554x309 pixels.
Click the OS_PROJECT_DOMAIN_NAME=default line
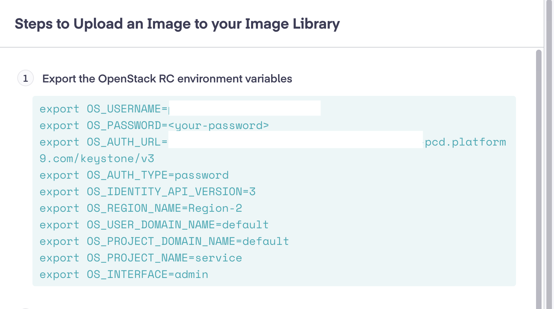coord(164,241)
